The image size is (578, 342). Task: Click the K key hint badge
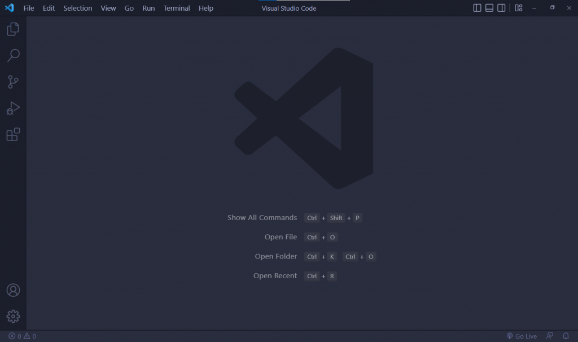point(332,256)
